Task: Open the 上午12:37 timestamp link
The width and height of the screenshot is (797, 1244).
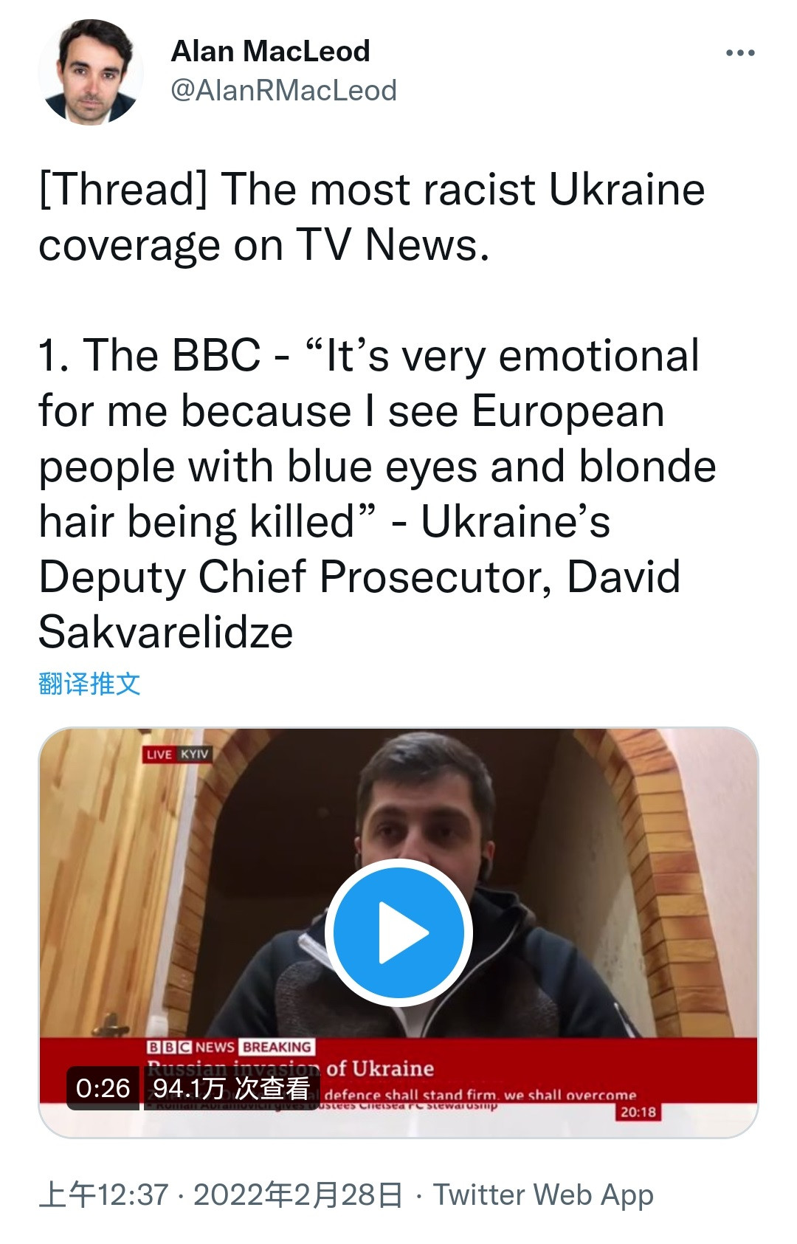Action: pyautogui.click(x=104, y=1195)
